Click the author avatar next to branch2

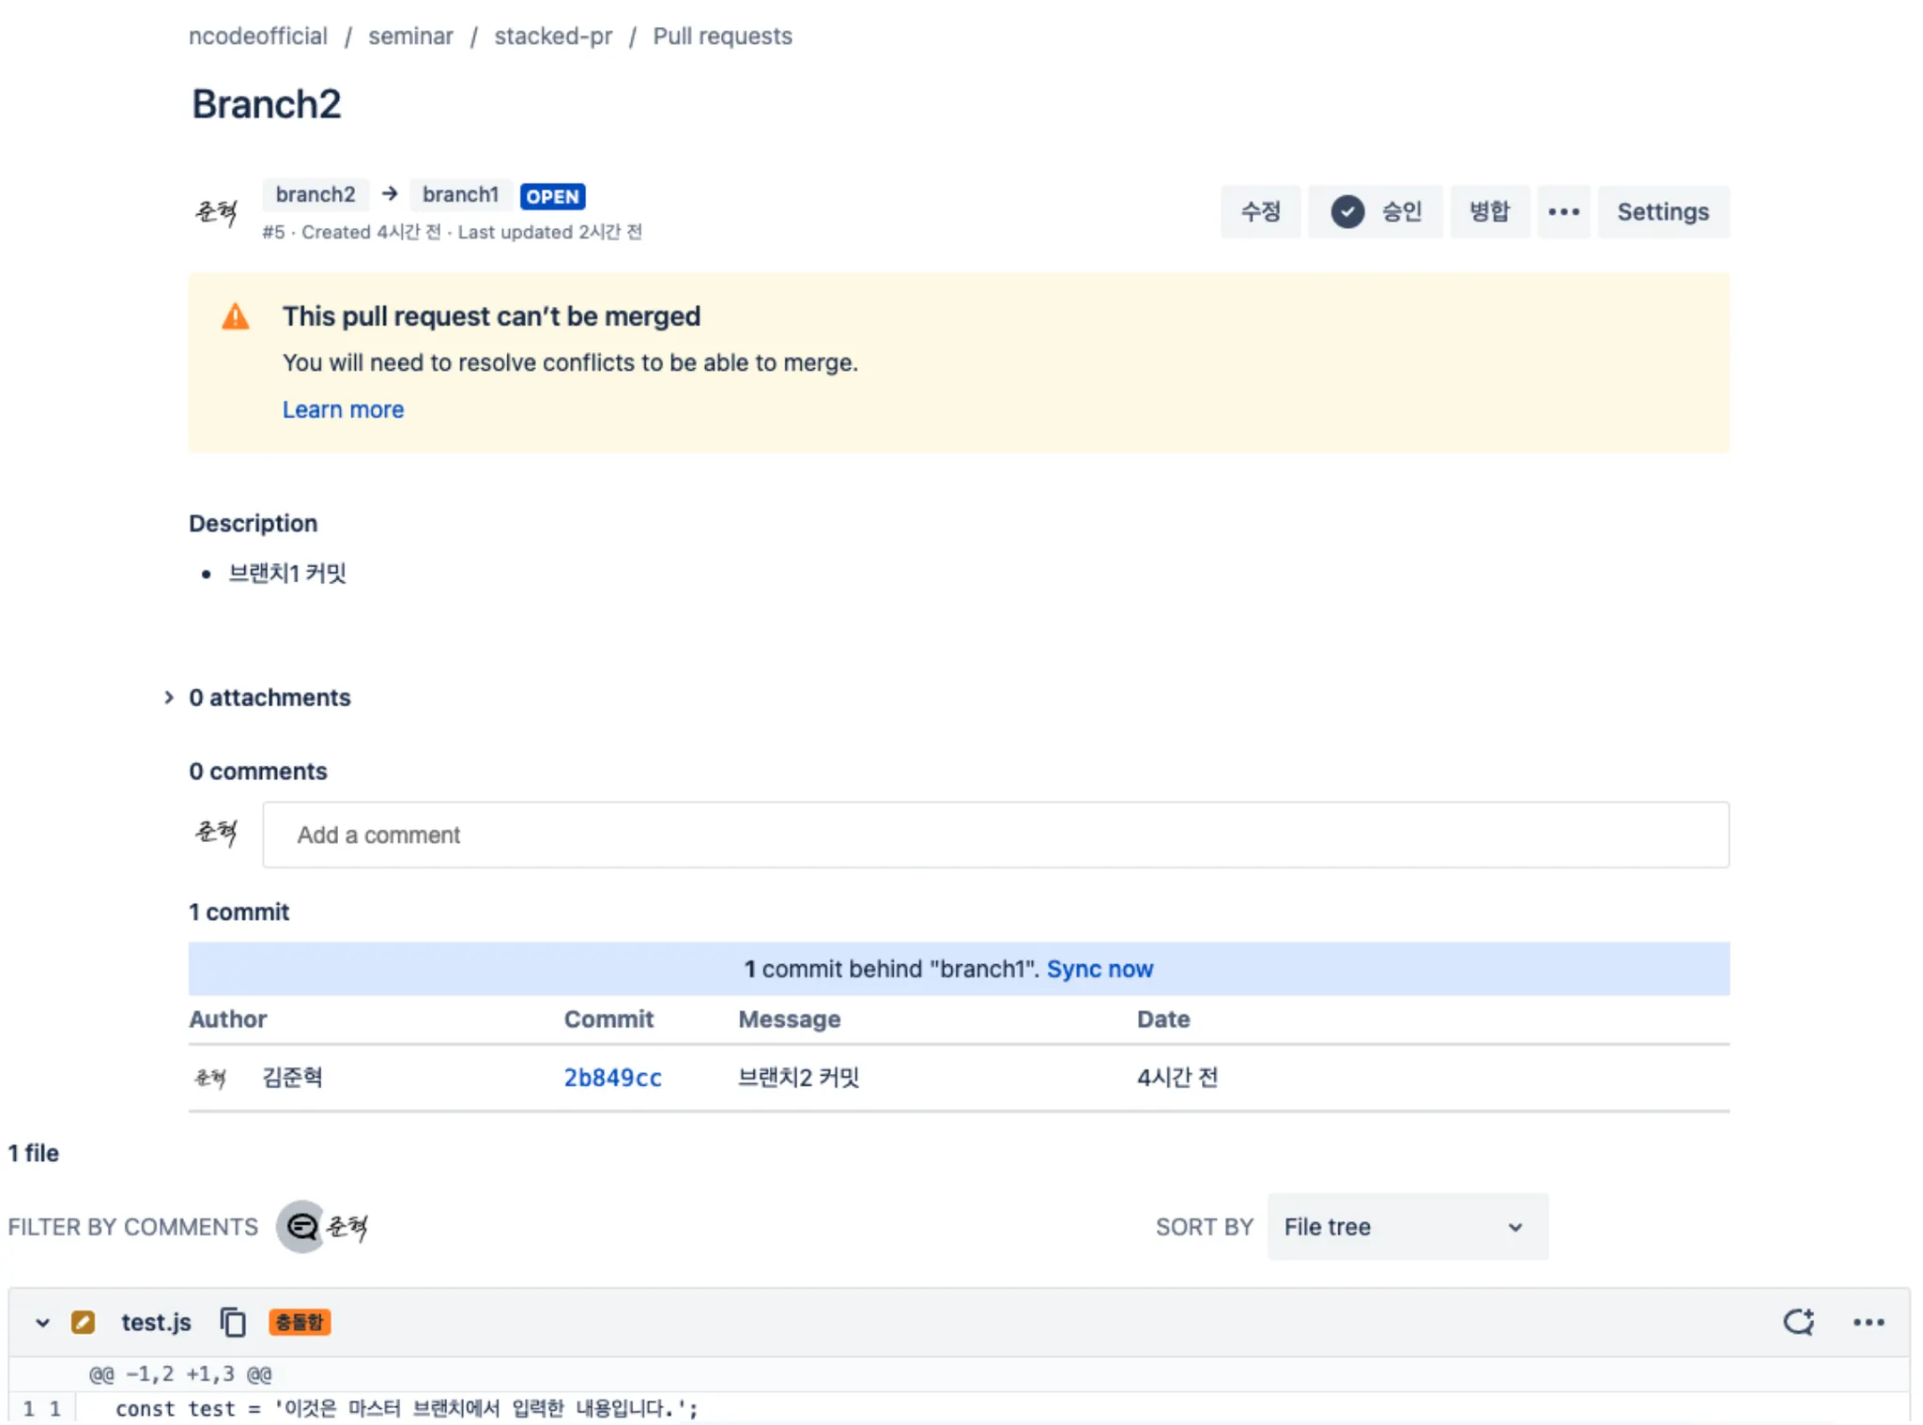click(216, 212)
